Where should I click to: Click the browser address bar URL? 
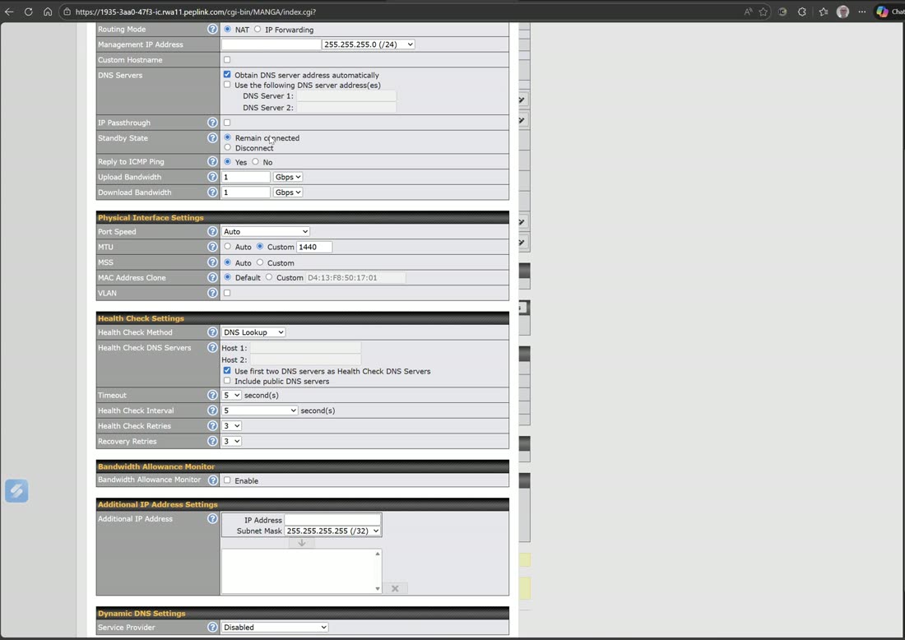pyautogui.click(x=196, y=12)
